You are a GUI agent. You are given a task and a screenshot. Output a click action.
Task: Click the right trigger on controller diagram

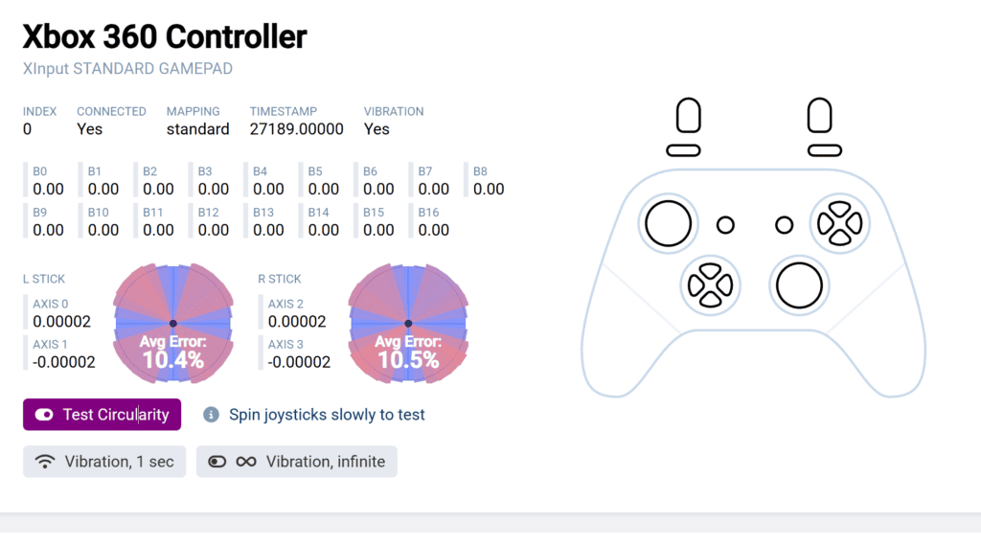[820, 115]
